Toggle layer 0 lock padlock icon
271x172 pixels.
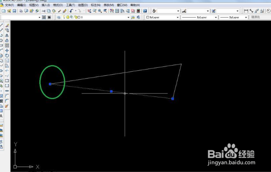[x=75, y=17]
